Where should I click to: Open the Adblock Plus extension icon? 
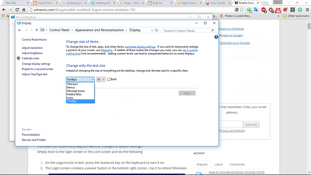(x=264, y=10)
